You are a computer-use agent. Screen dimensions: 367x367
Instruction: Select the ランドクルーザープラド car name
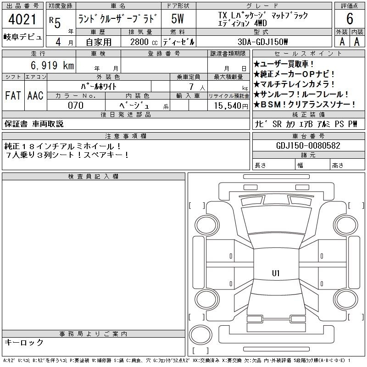pyautogui.click(x=118, y=19)
